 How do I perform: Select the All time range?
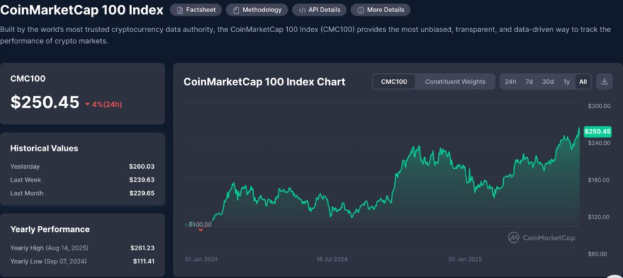pyautogui.click(x=583, y=81)
